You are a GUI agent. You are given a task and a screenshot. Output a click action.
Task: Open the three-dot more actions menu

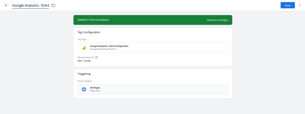pos(300,5)
